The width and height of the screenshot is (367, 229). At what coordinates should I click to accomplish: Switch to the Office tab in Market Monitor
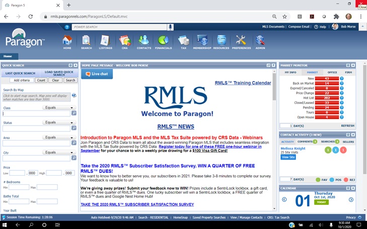[x=332, y=72]
